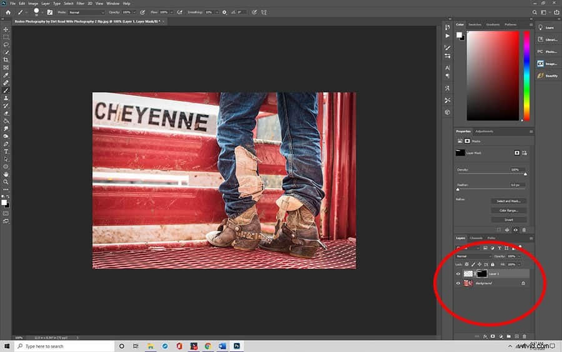Create new adjustment layer icon
562x352 pixels.
pos(501,336)
